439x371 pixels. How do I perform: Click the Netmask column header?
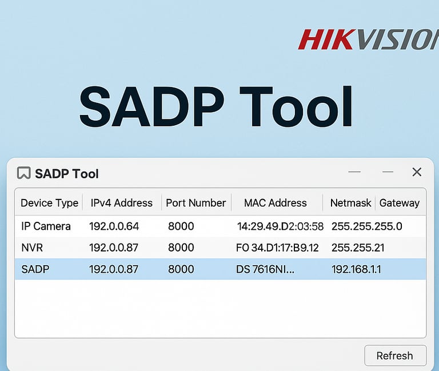[x=350, y=203]
